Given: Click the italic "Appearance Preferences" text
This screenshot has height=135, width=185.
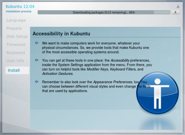Looking at the screenshot, I should pyautogui.click(x=113, y=82).
